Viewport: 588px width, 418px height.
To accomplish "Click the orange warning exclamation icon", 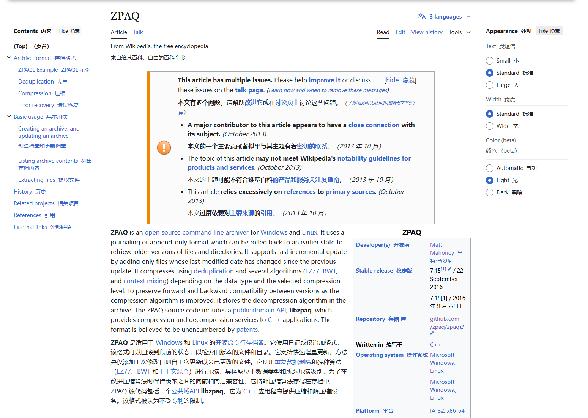I will click(164, 148).
